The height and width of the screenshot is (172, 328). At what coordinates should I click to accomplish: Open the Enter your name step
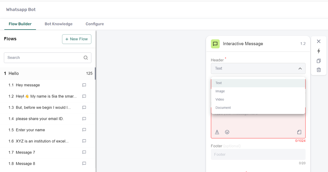[x=31, y=130]
